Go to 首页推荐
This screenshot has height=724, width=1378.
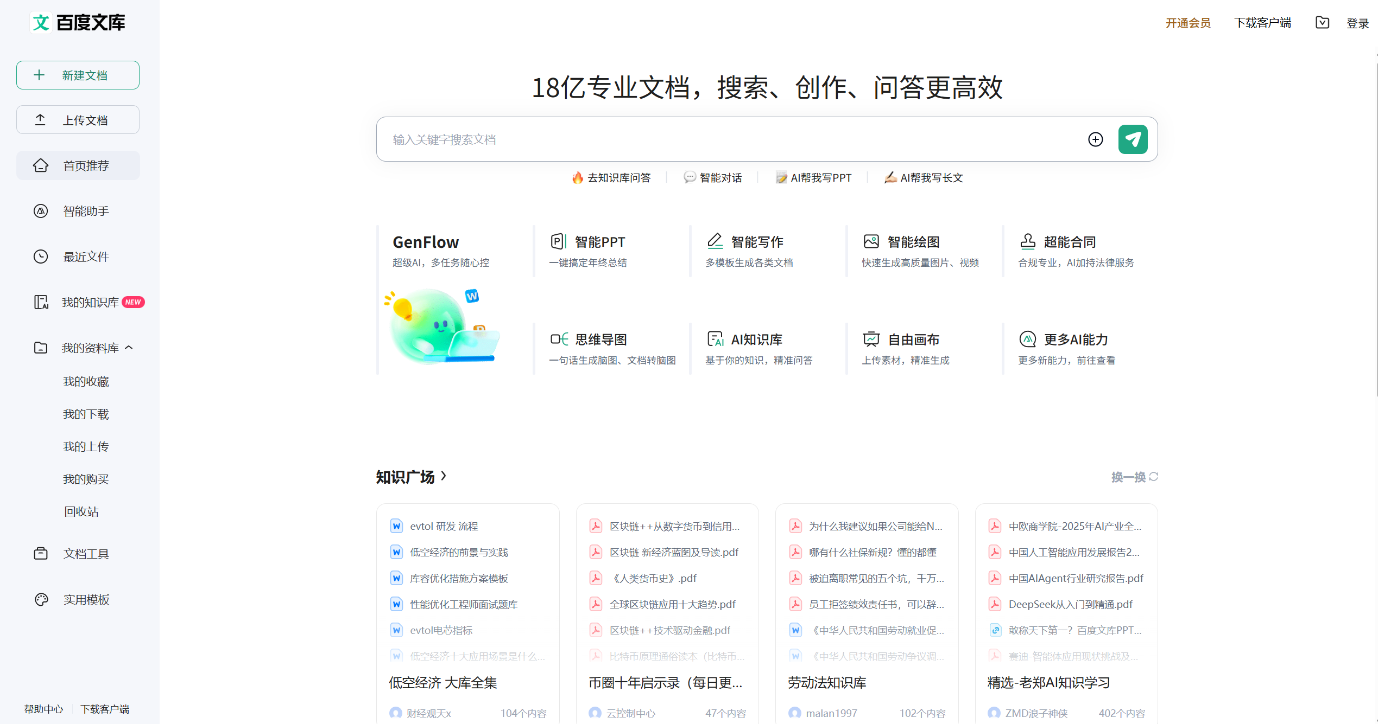(x=78, y=165)
